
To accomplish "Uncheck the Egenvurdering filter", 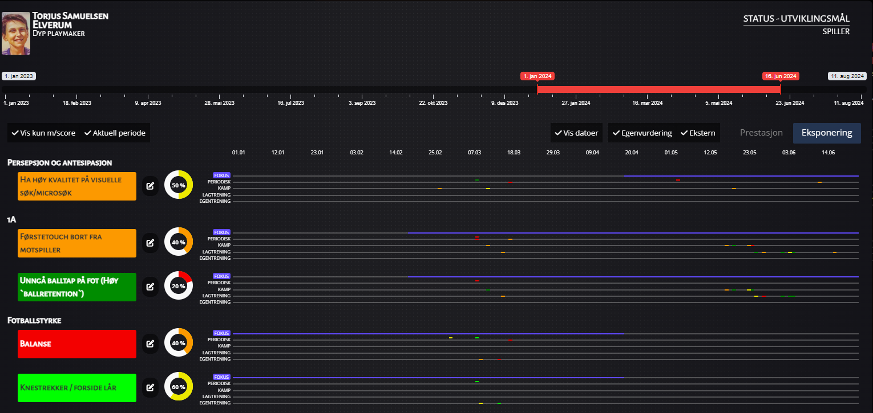I will click(642, 133).
